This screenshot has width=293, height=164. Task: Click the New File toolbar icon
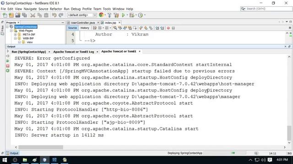click(5, 15)
